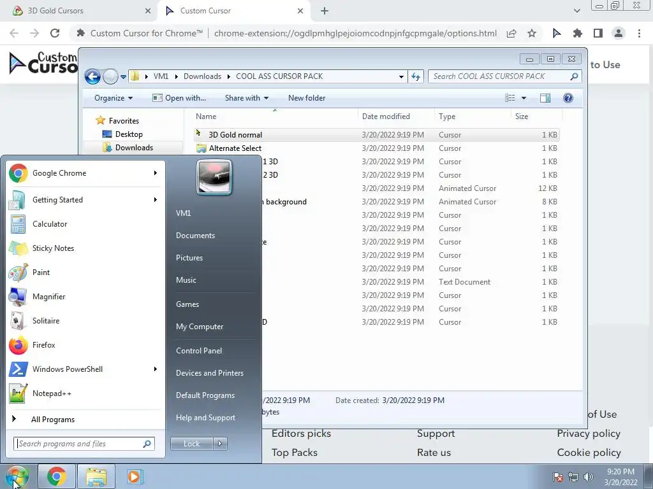Open Explorer recent locations dropdown arrow

(x=123, y=76)
